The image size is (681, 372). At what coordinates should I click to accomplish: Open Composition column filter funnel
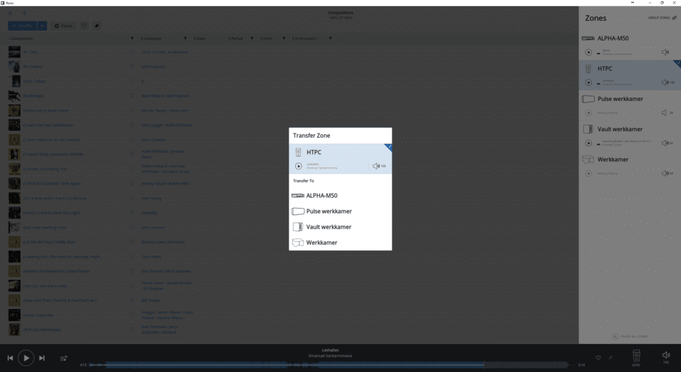(132, 39)
